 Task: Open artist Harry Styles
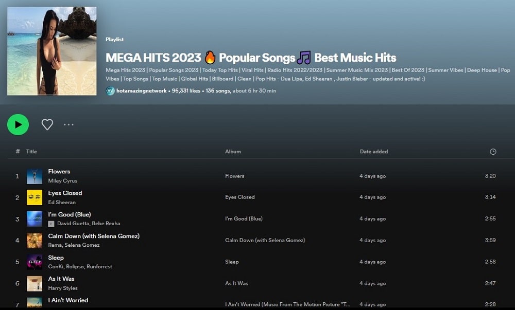pyautogui.click(x=63, y=288)
